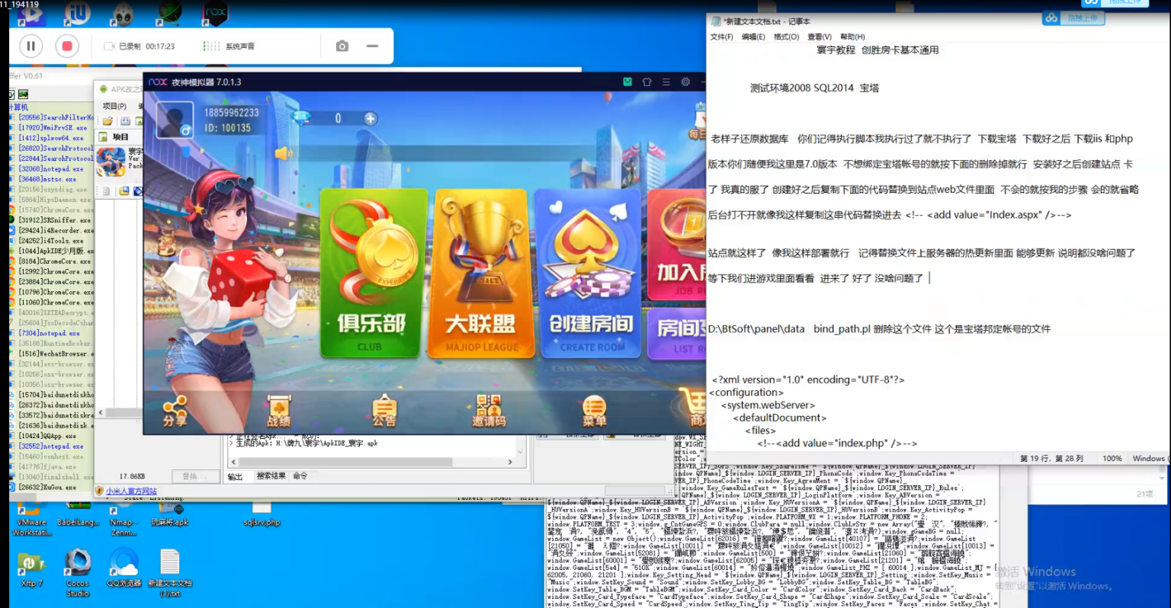The image size is (1171, 608).
Task: Open the Nox desktop shortcut at top
Action: point(216,13)
